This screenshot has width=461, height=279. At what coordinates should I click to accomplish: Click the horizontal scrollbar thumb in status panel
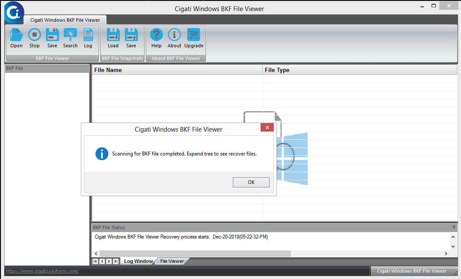click(x=195, y=253)
